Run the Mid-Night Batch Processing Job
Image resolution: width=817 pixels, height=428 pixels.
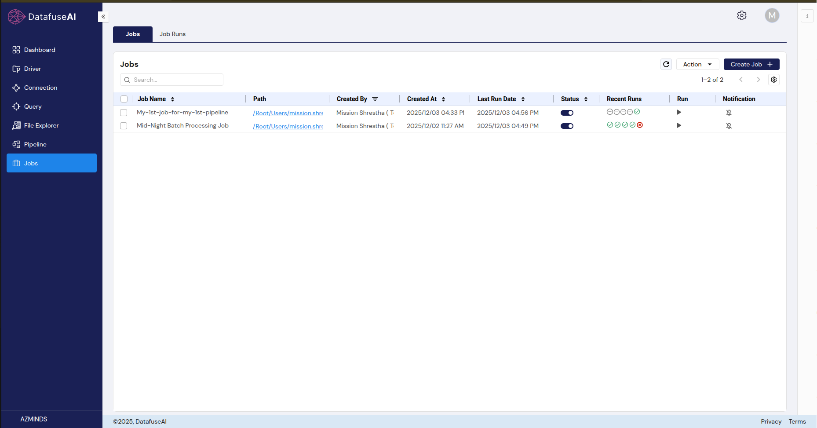678,126
